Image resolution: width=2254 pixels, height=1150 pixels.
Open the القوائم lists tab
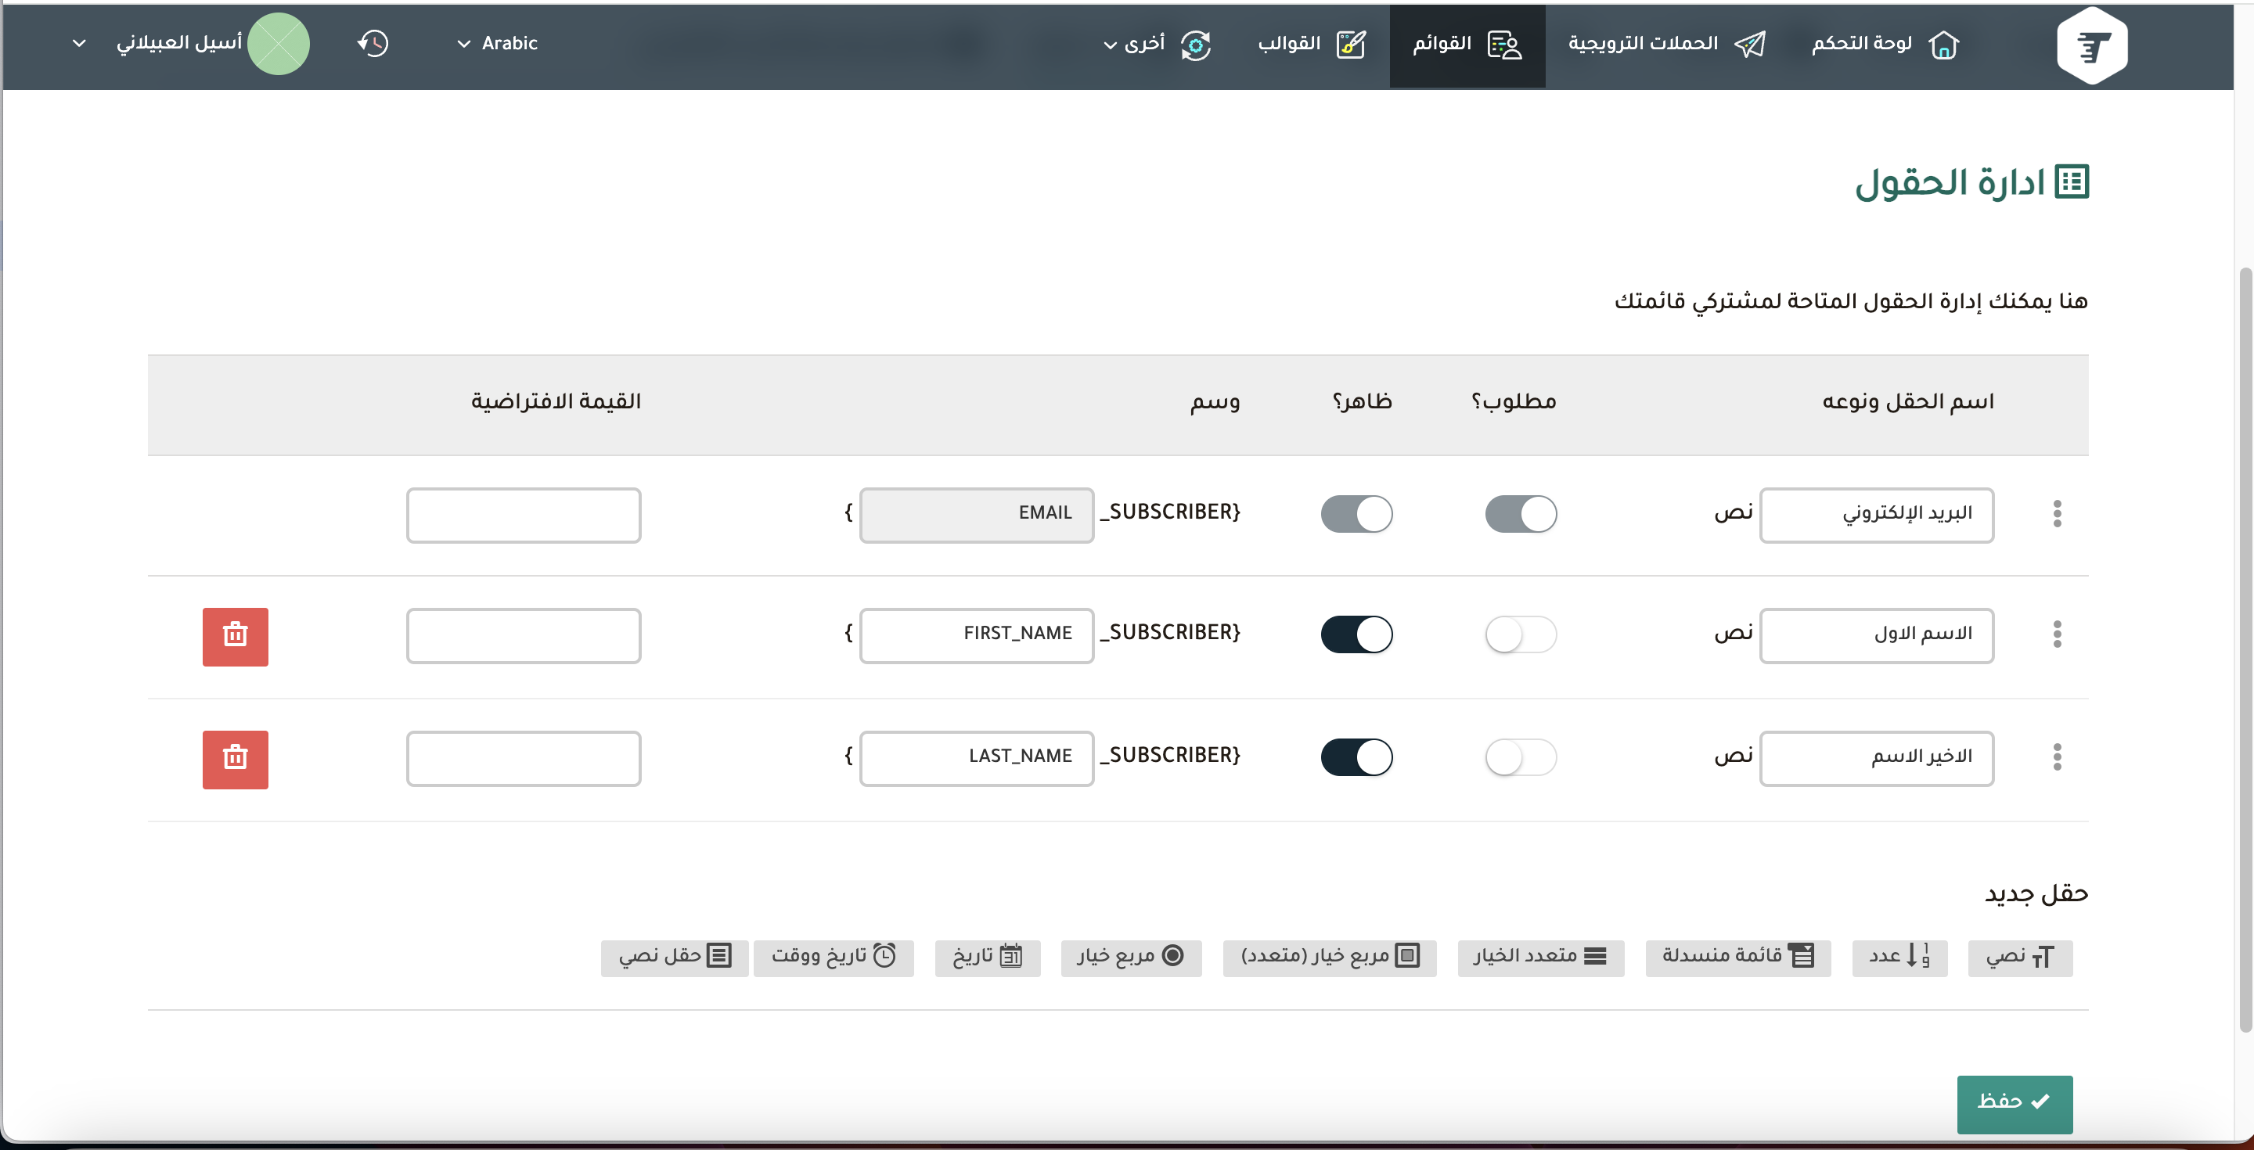1467,43
